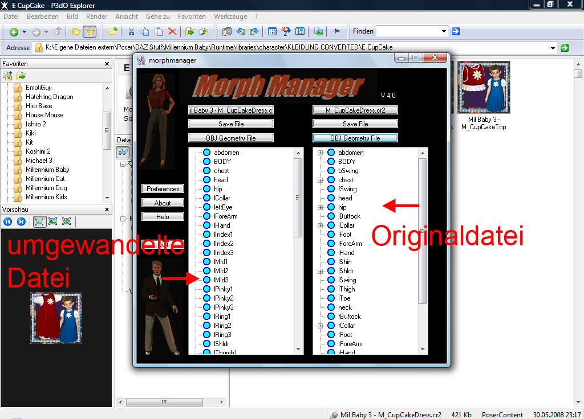The width and height of the screenshot is (584, 419).
Task: Click the left OBJ Geometry File button
Action: point(231,138)
